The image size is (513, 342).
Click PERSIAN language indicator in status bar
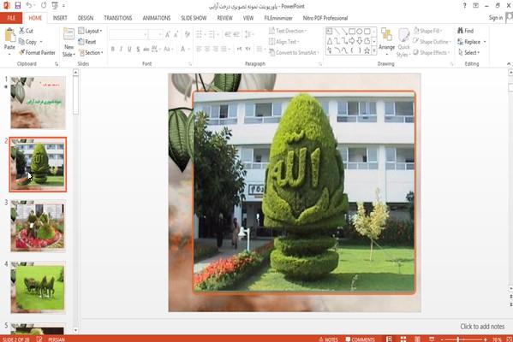click(57, 339)
